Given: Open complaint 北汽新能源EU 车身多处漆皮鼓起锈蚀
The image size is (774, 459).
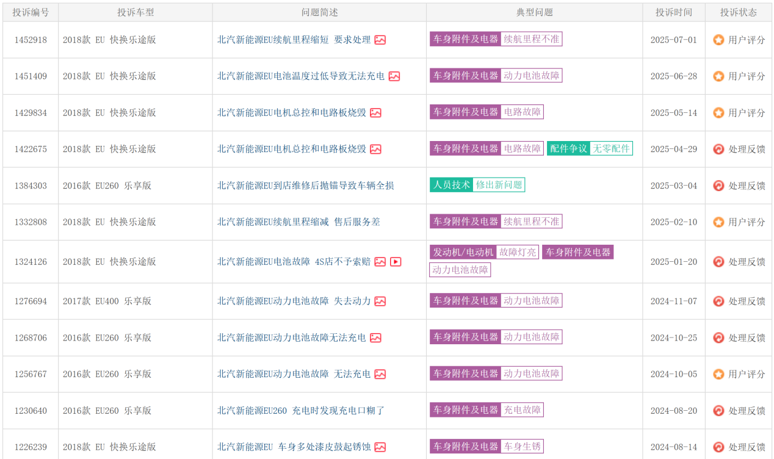Looking at the screenshot, I should pos(294,447).
